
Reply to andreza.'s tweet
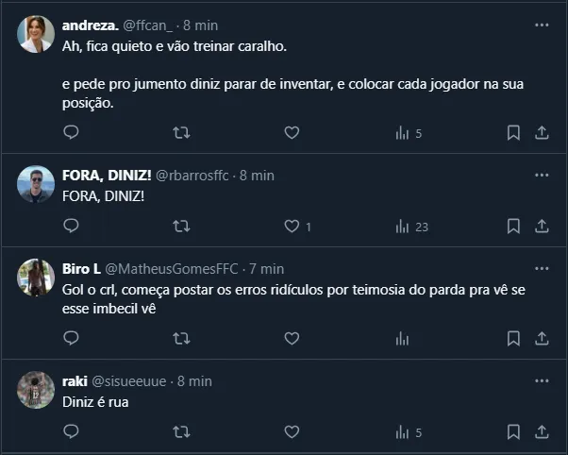pyautogui.click(x=71, y=133)
